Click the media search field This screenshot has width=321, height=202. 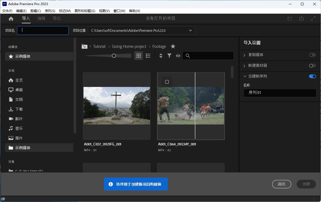pos(208,56)
